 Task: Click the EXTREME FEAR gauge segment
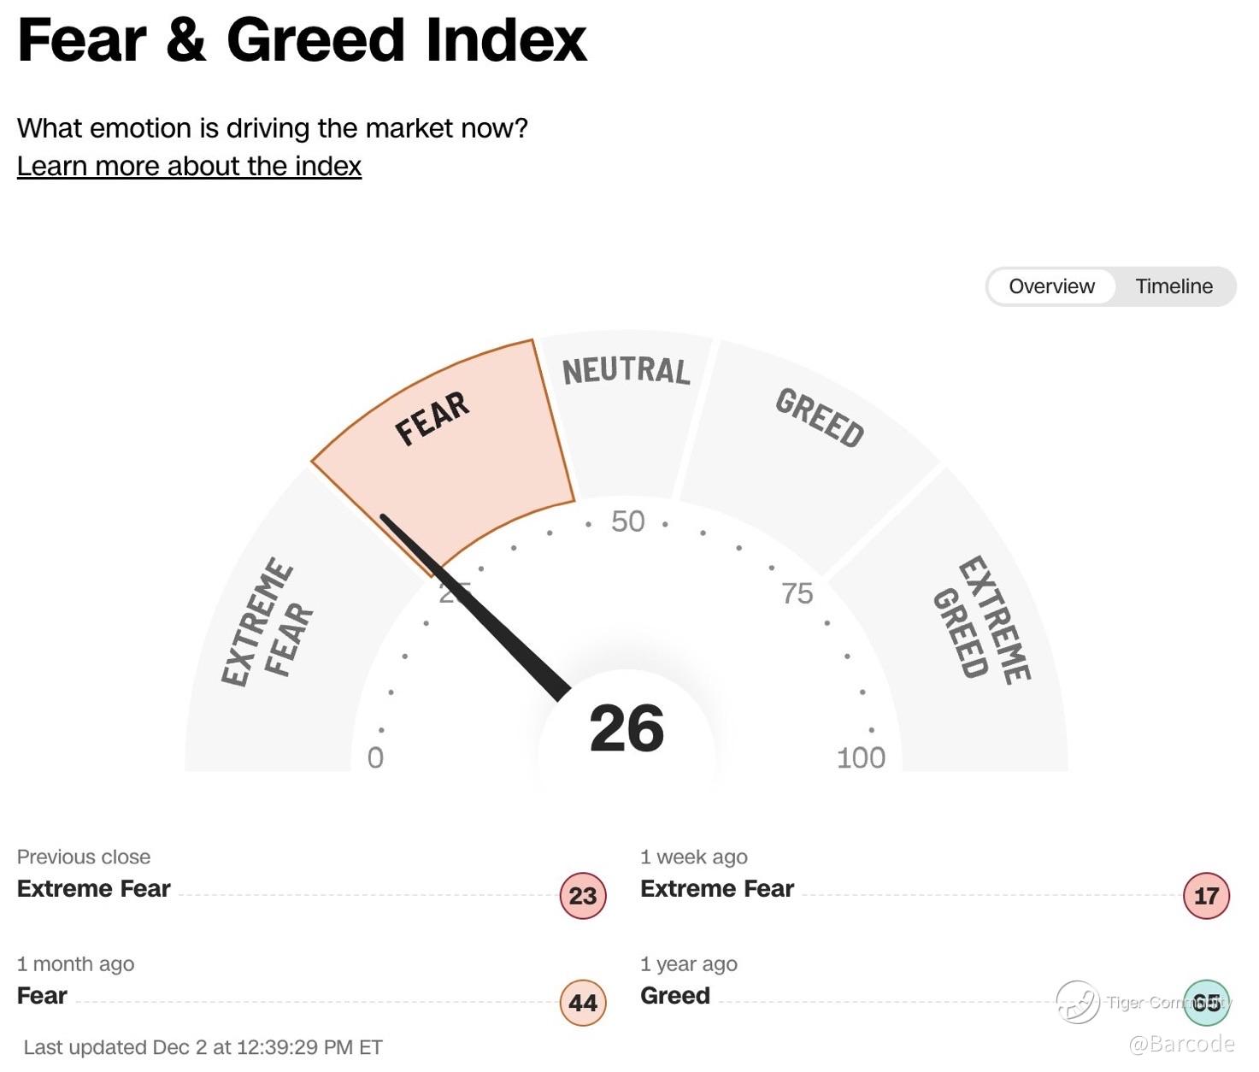click(282, 633)
